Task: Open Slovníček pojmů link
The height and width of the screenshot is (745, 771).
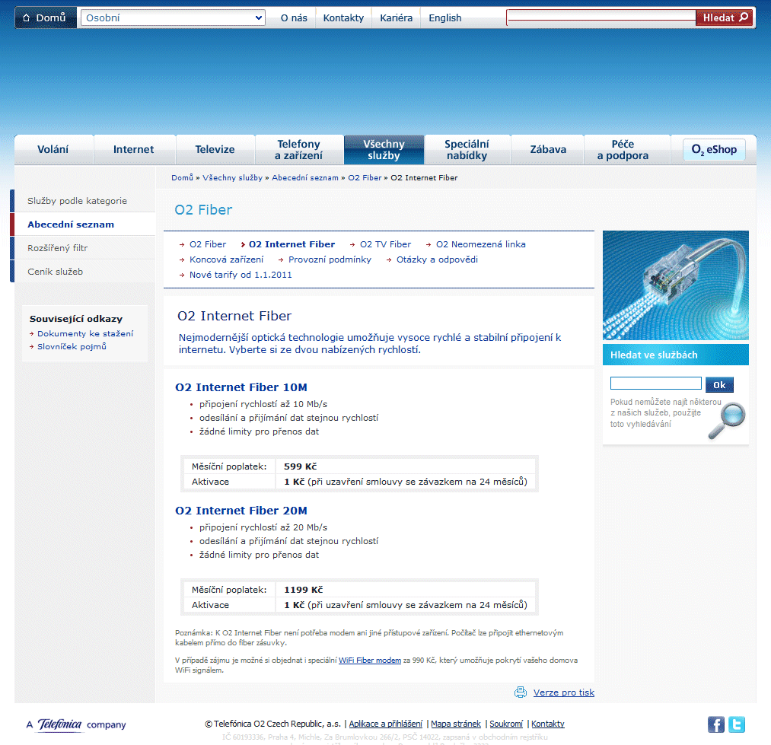Action: [72, 346]
